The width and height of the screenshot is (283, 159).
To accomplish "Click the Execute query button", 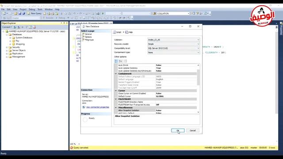I will pos(48,18).
